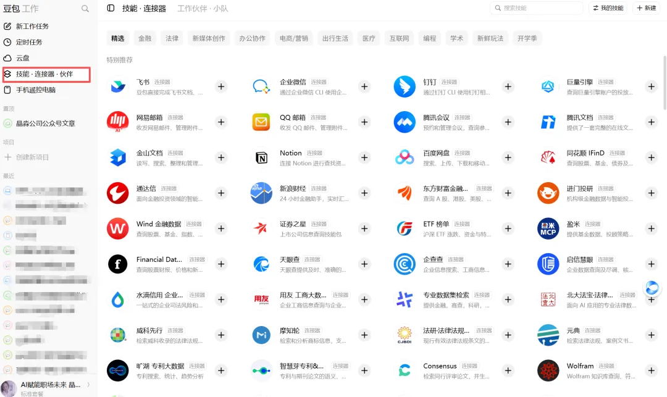Click the 企业微信 connector icon

[x=261, y=86]
